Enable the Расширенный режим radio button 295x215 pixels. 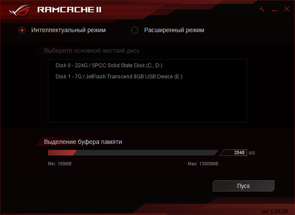[x=134, y=30]
